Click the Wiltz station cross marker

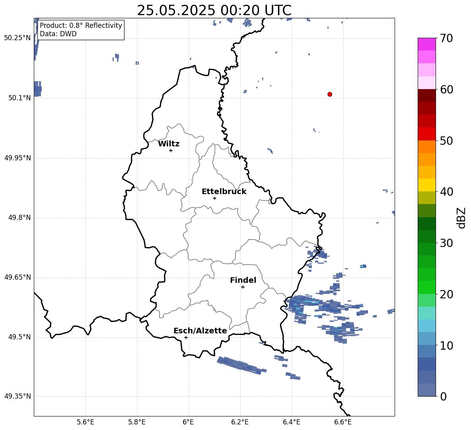pos(171,150)
